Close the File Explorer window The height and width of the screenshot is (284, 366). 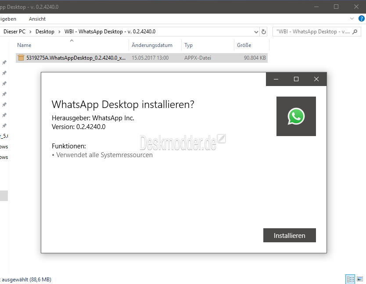point(356,7)
